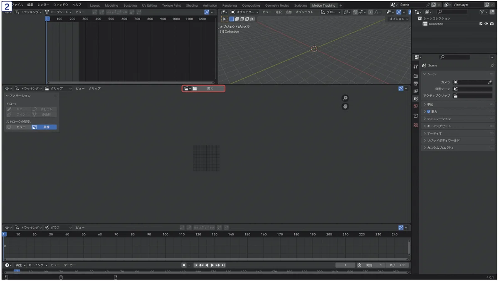Screen dimensions: 499x282
Task: Pin the Scene properties panel
Action: pyautogui.click(x=492, y=65)
